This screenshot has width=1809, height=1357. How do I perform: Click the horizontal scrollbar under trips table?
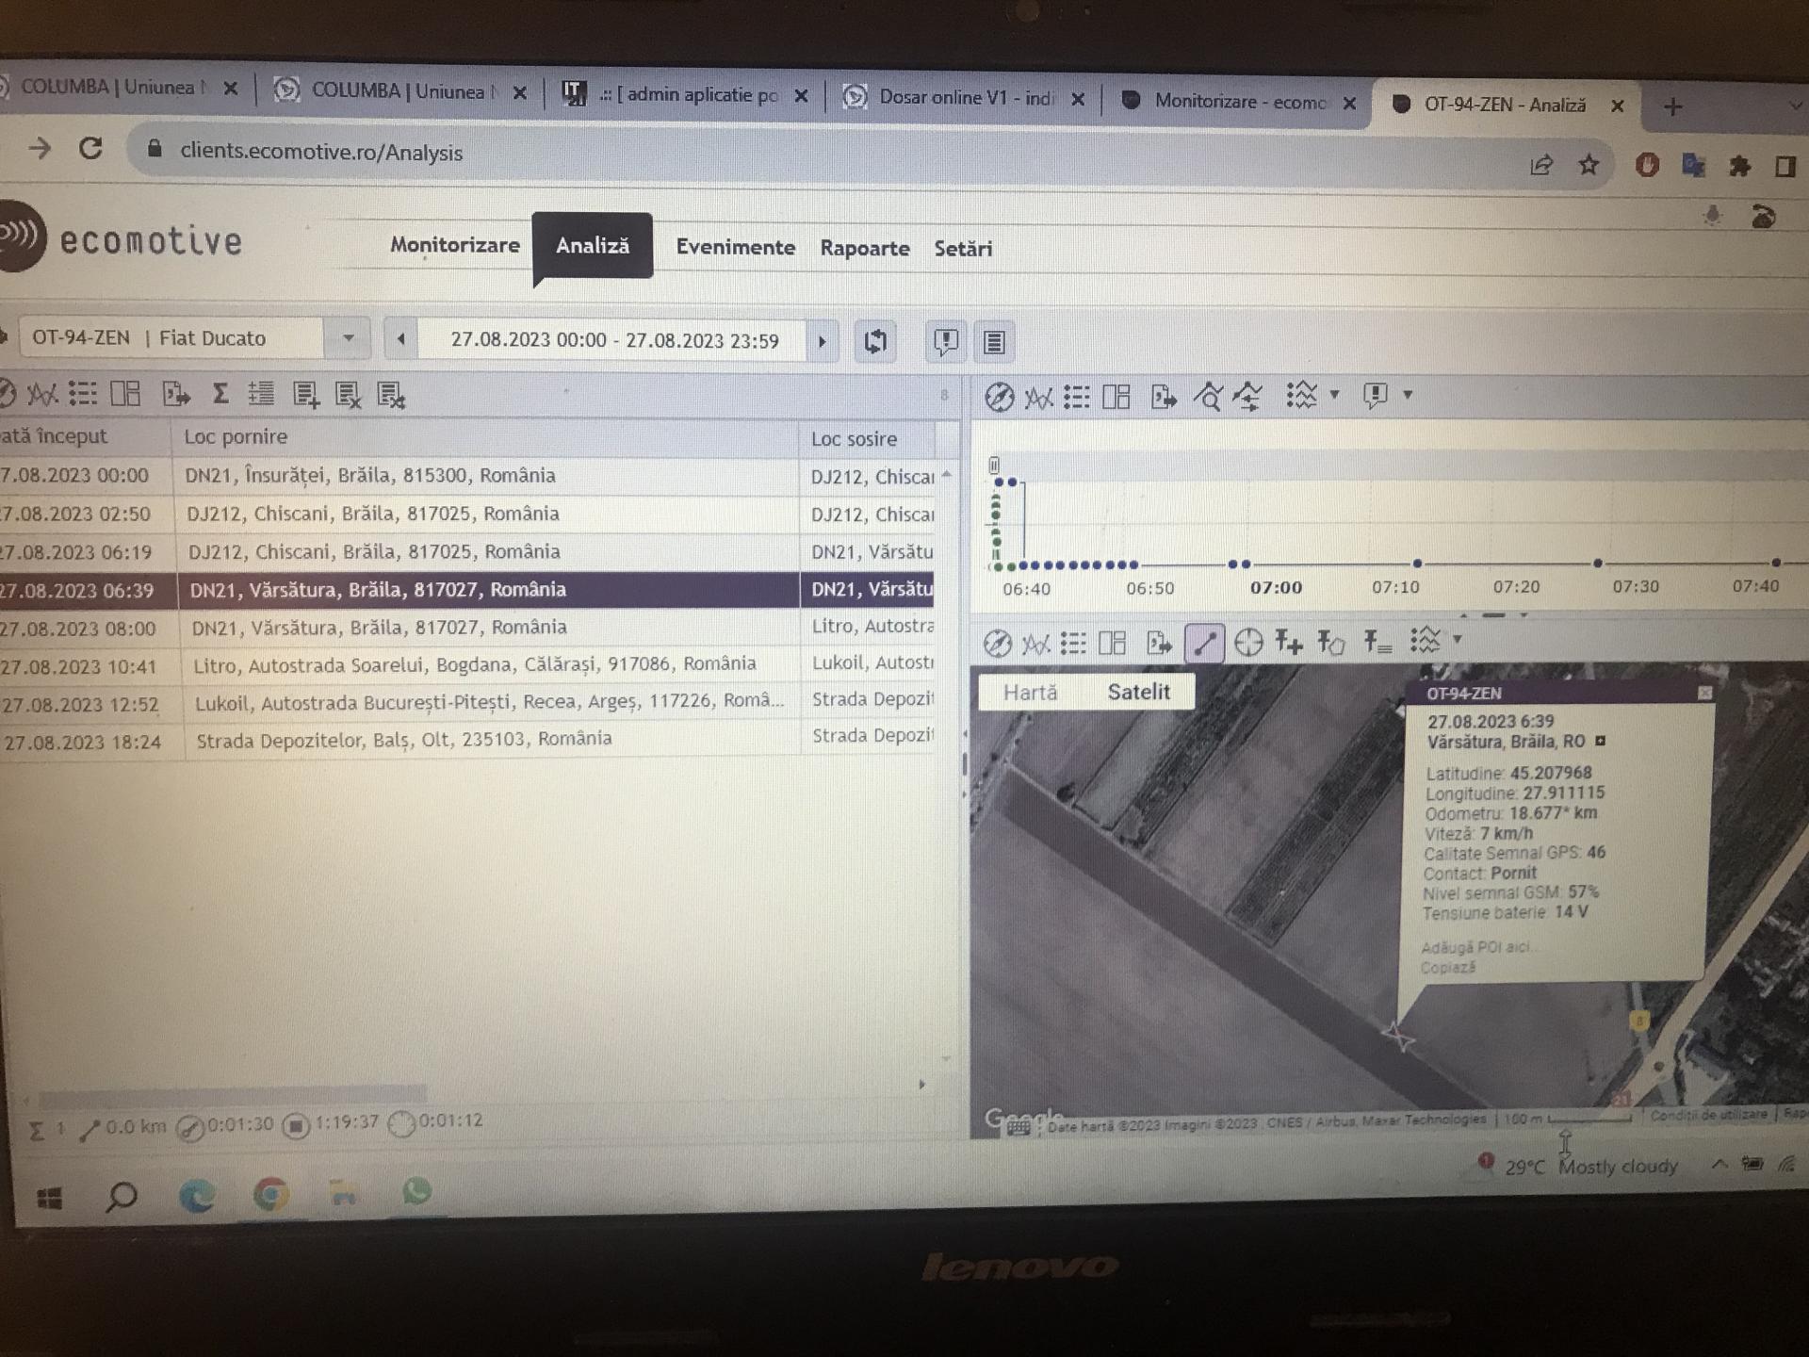pyautogui.click(x=234, y=1093)
